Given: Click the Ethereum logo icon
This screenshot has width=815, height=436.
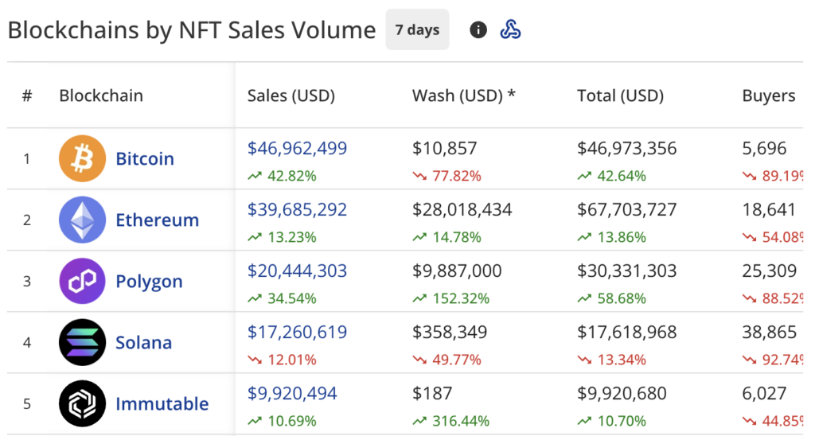Looking at the screenshot, I should click(82, 220).
